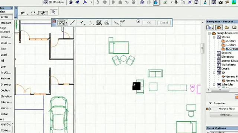Close the floating pet palette with red button

[x=54, y=21]
